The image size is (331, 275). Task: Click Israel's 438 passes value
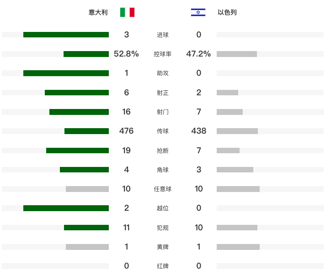199,131
